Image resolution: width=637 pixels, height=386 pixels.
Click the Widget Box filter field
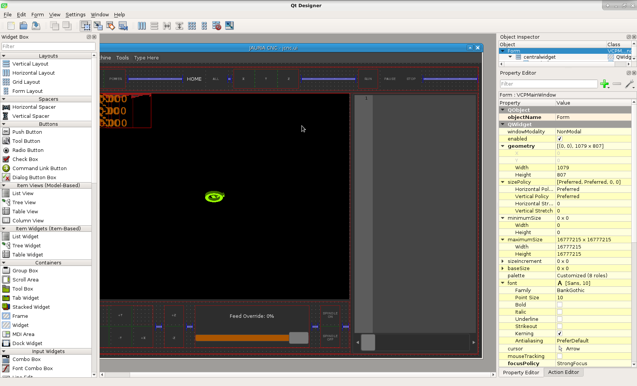[x=49, y=46]
